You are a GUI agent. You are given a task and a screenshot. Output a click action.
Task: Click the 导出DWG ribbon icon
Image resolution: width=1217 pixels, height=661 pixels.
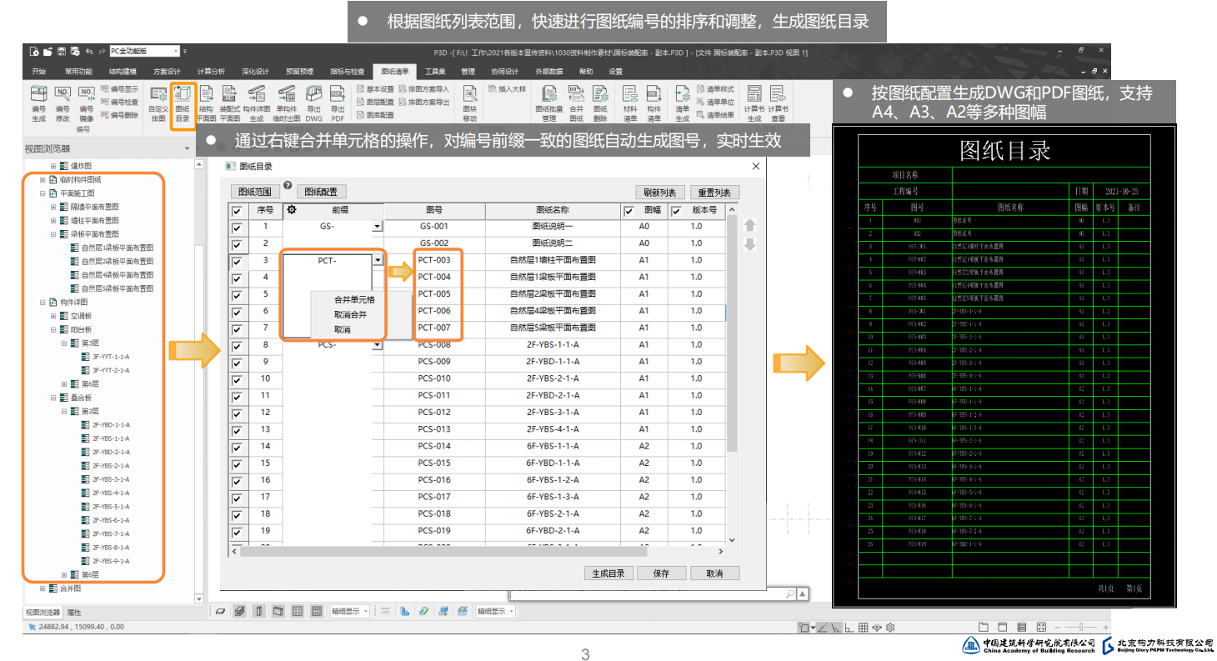(x=313, y=102)
